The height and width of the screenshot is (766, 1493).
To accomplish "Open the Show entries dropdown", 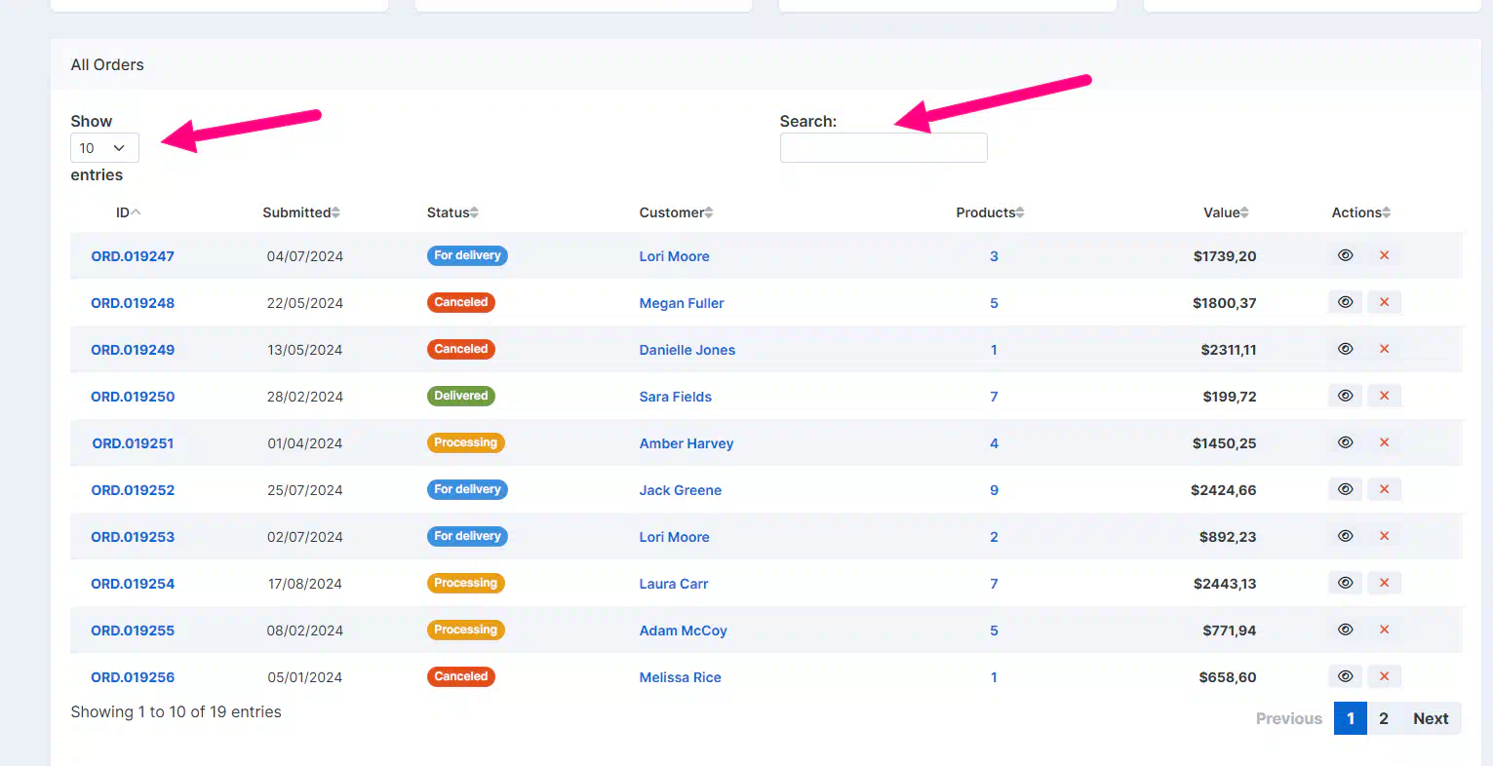I will (104, 148).
